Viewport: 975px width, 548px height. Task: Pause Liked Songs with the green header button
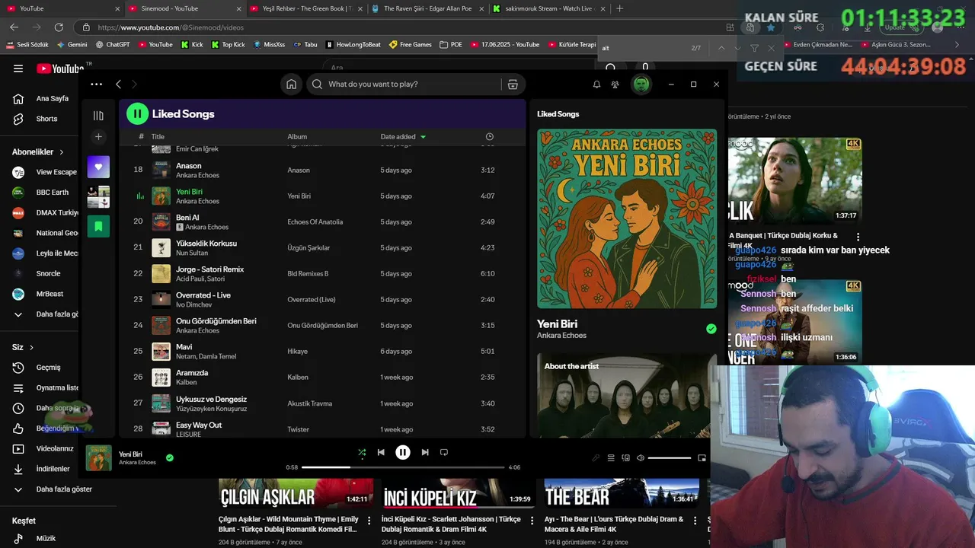point(137,114)
